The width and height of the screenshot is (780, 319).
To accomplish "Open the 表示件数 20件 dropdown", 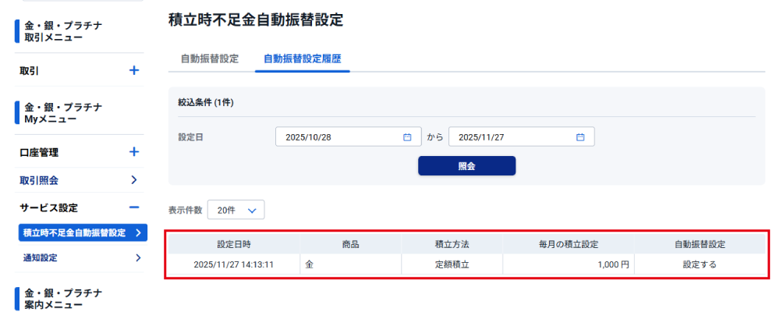I will [236, 210].
